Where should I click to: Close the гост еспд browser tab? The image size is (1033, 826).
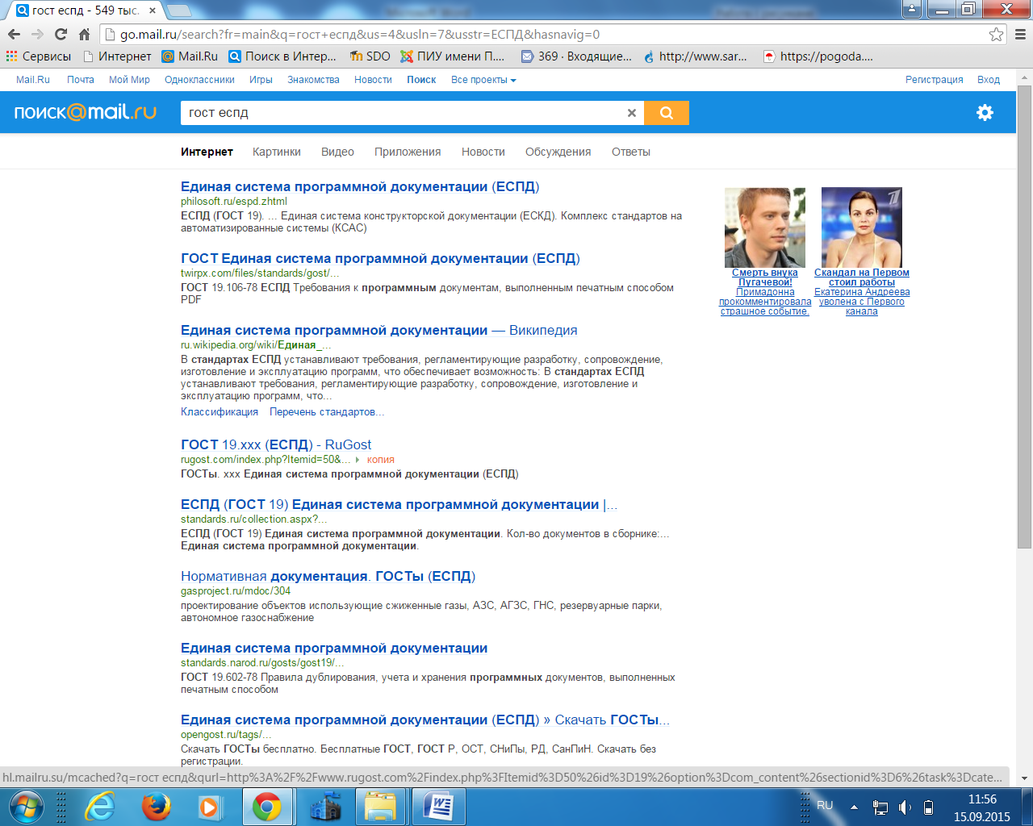click(x=153, y=10)
